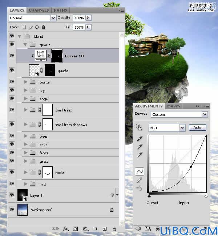Click the clip to layer icon
The image size is (218, 236).
[158, 229]
